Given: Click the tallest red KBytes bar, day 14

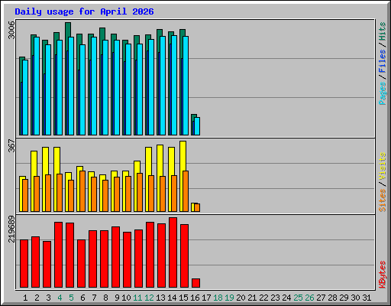Looking at the screenshot, I should tap(173, 252).
